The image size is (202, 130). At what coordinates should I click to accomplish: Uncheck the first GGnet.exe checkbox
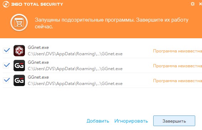tap(6, 50)
